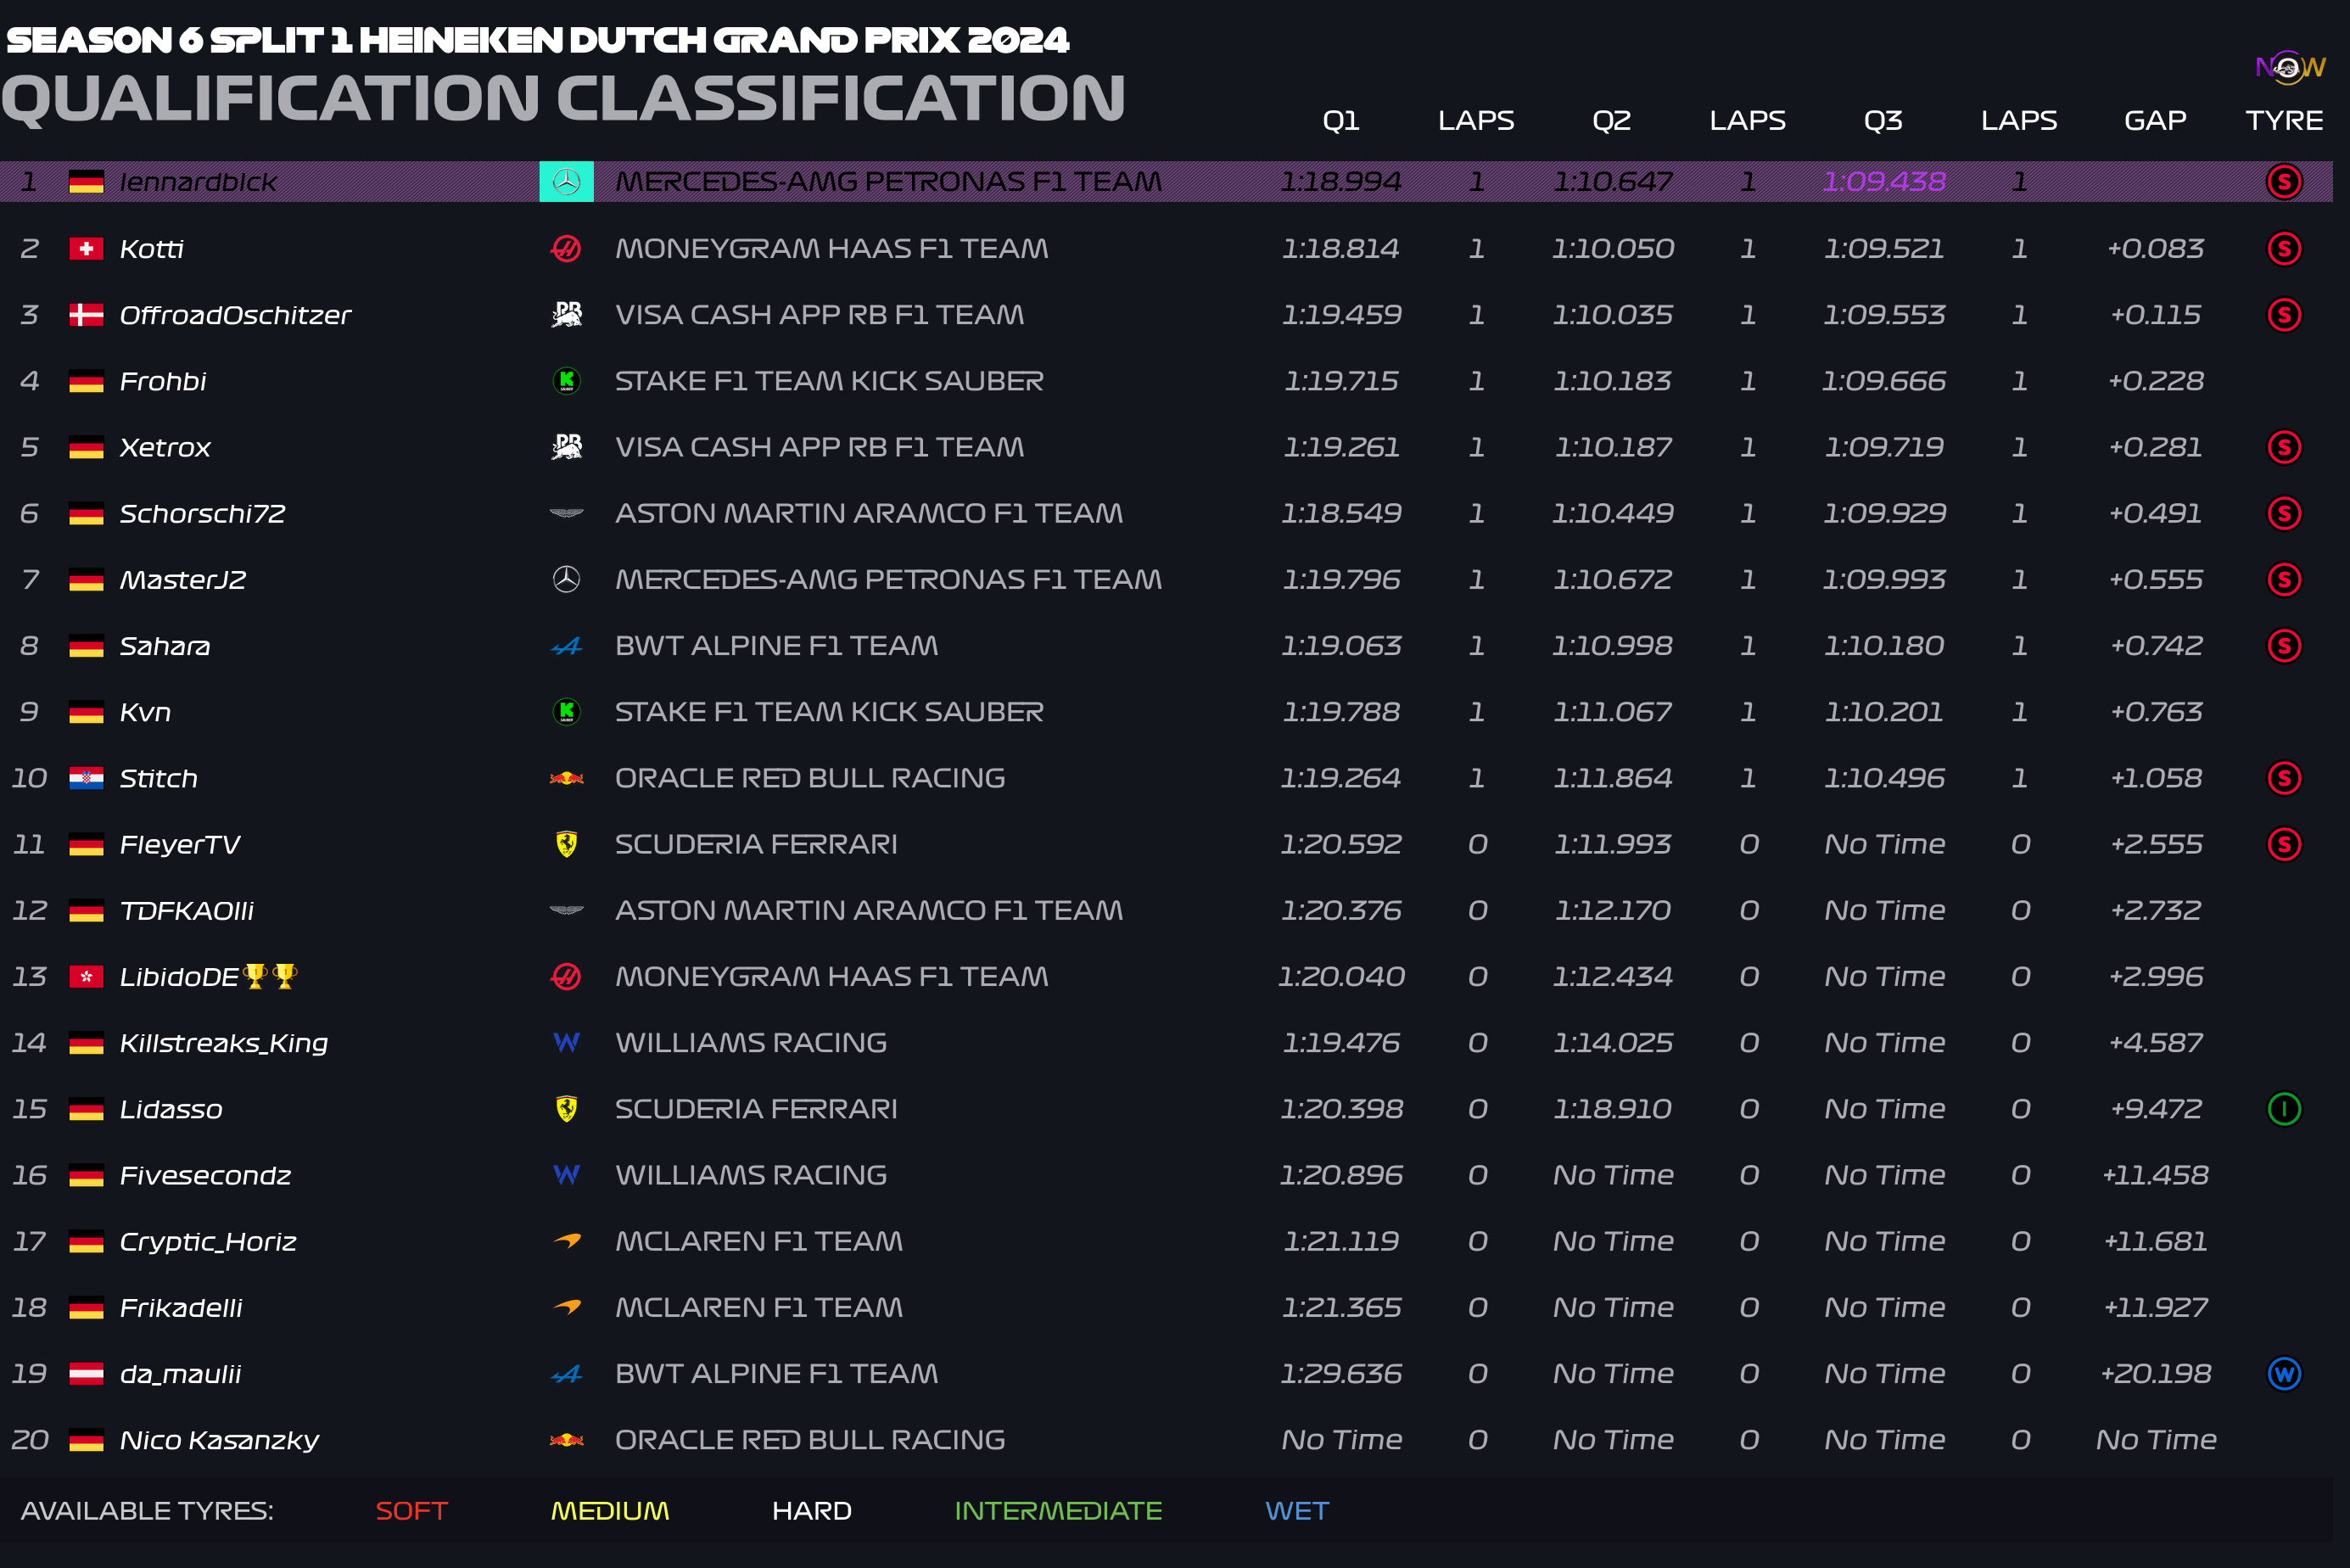
Task: Click the Alpine logo in Sahara's row
Action: pos(567,646)
